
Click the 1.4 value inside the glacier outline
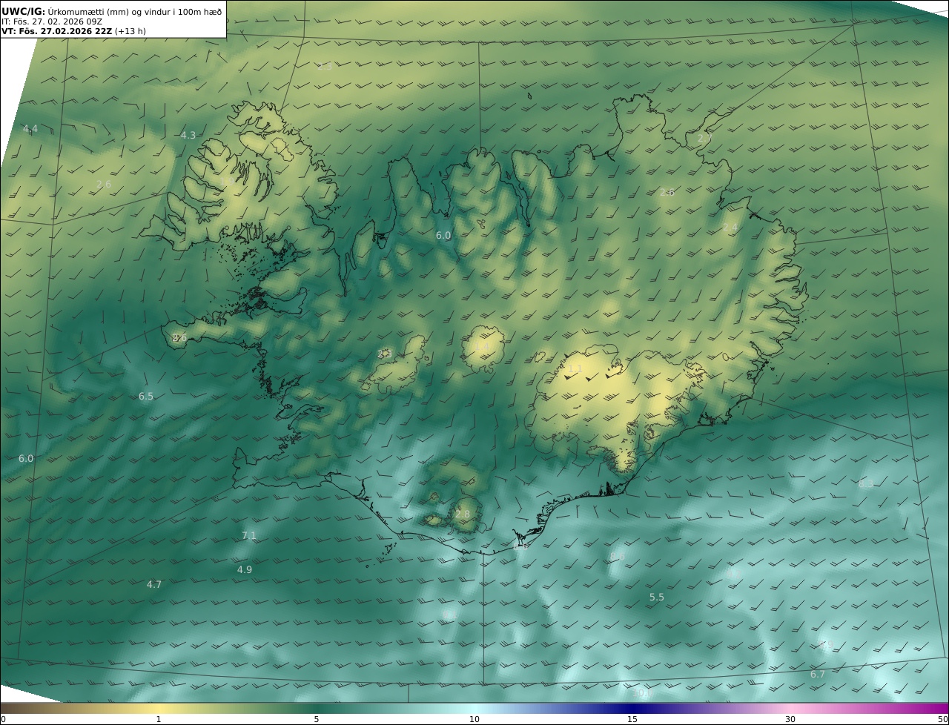coord(482,347)
